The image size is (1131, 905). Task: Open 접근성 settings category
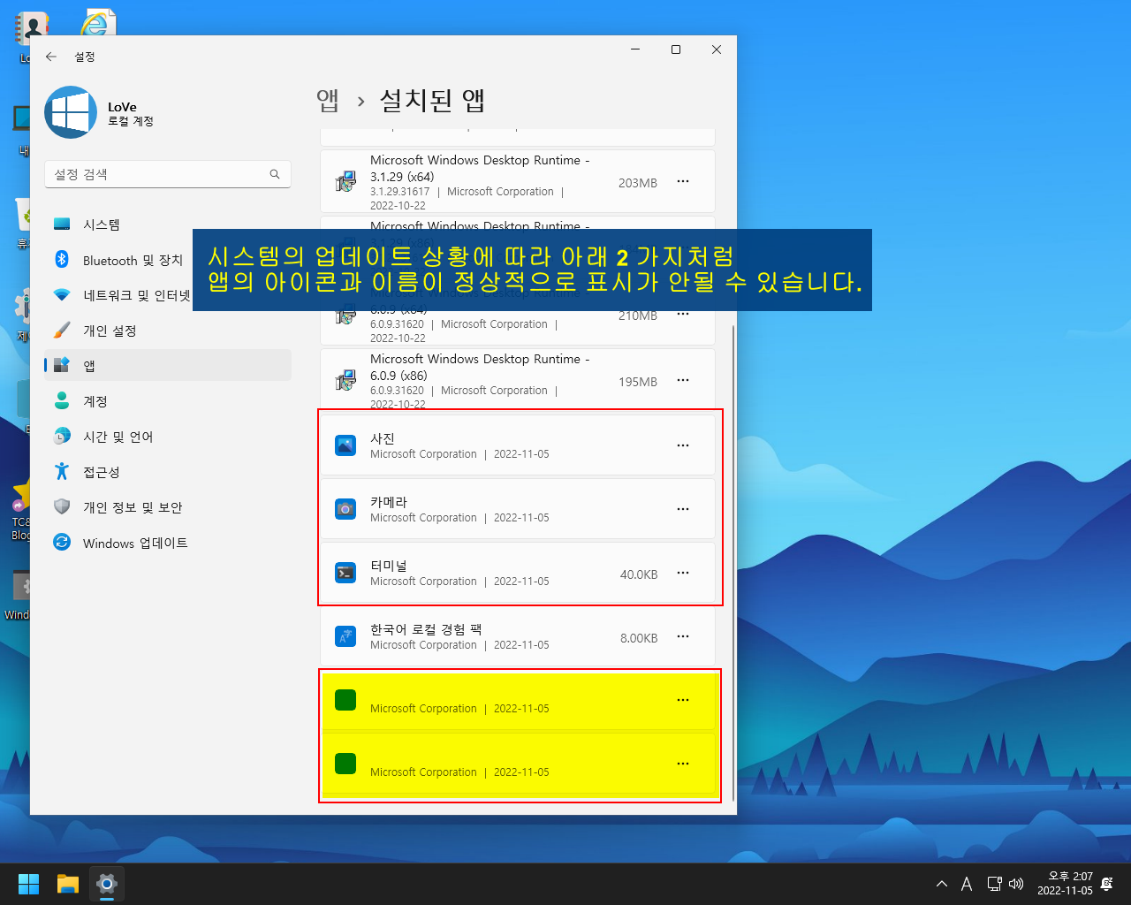[168, 472]
